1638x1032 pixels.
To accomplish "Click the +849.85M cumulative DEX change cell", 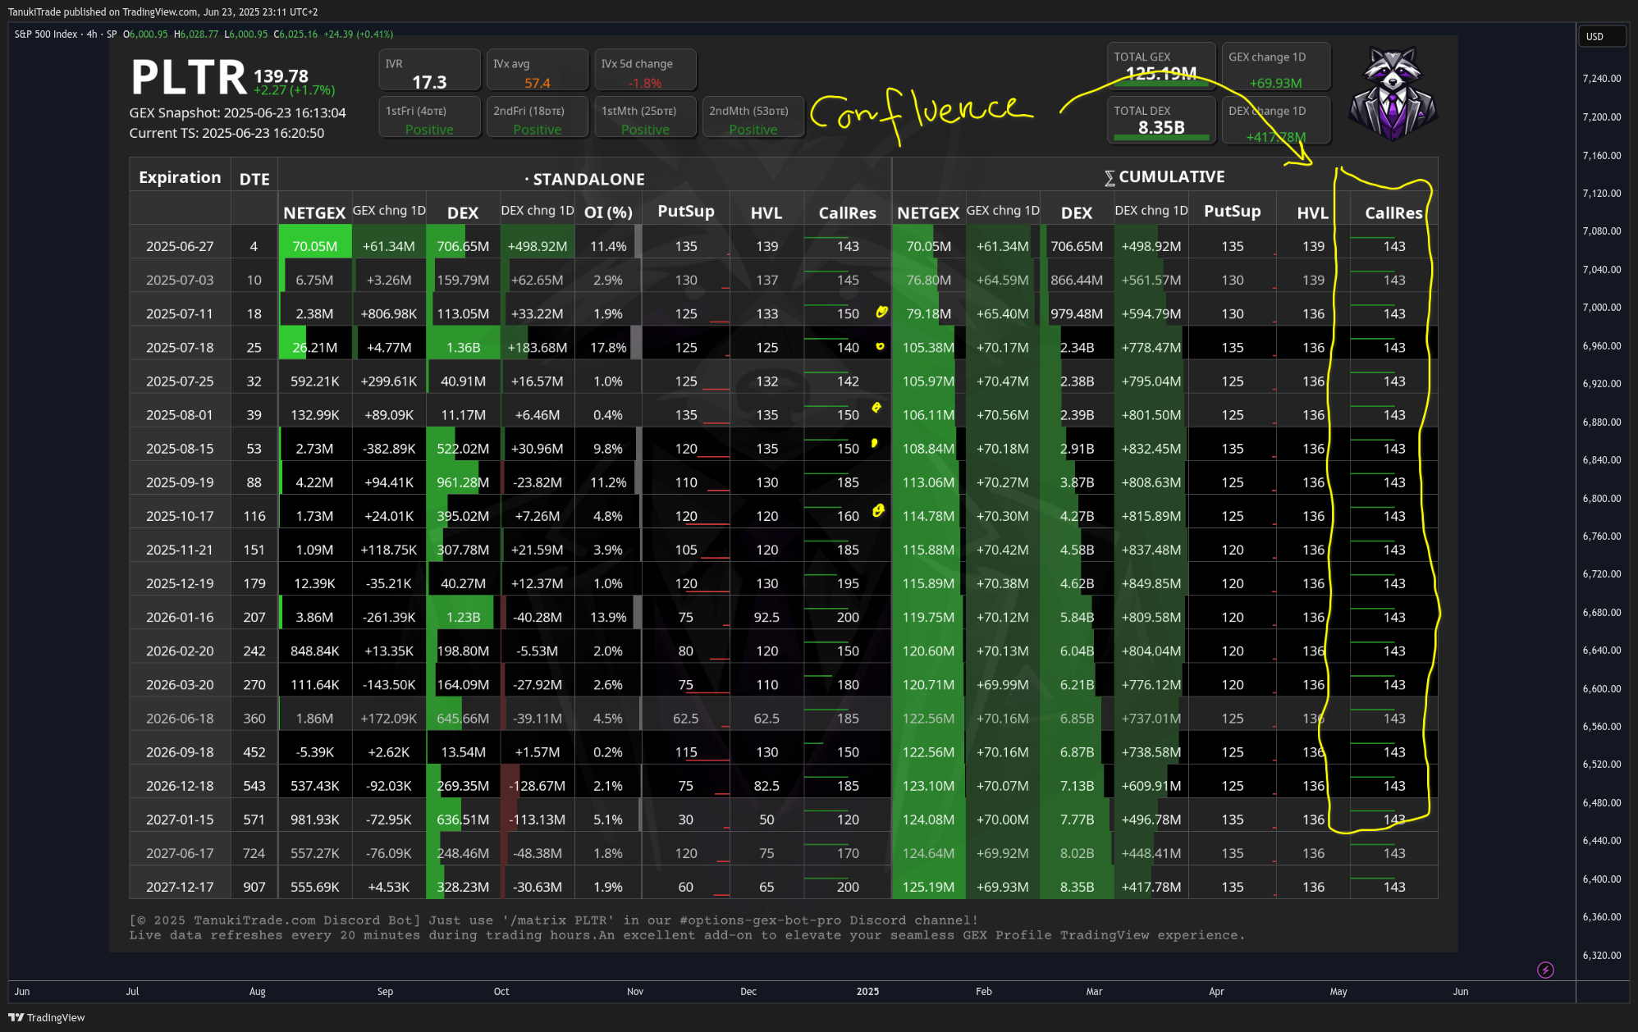I will coord(1151,583).
